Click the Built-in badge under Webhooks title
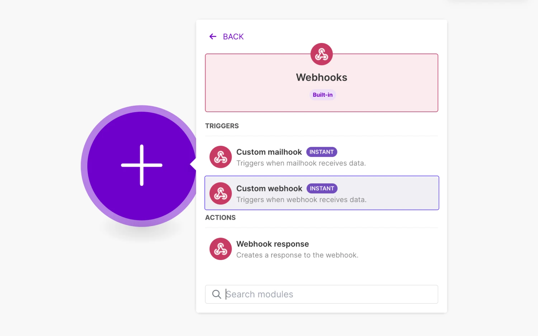 tap(322, 95)
